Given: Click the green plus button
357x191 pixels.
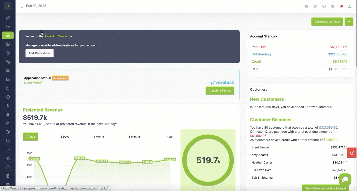Looking at the screenshot, I should tap(349, 22).
